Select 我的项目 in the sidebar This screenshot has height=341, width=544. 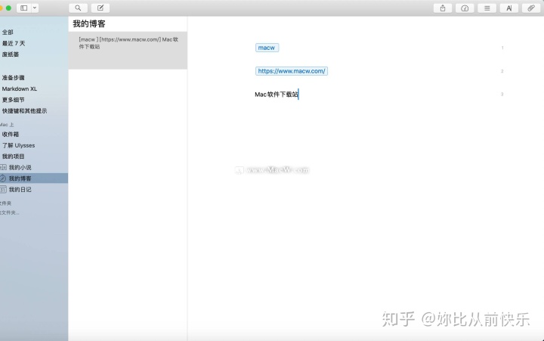(x=13, y=157)
